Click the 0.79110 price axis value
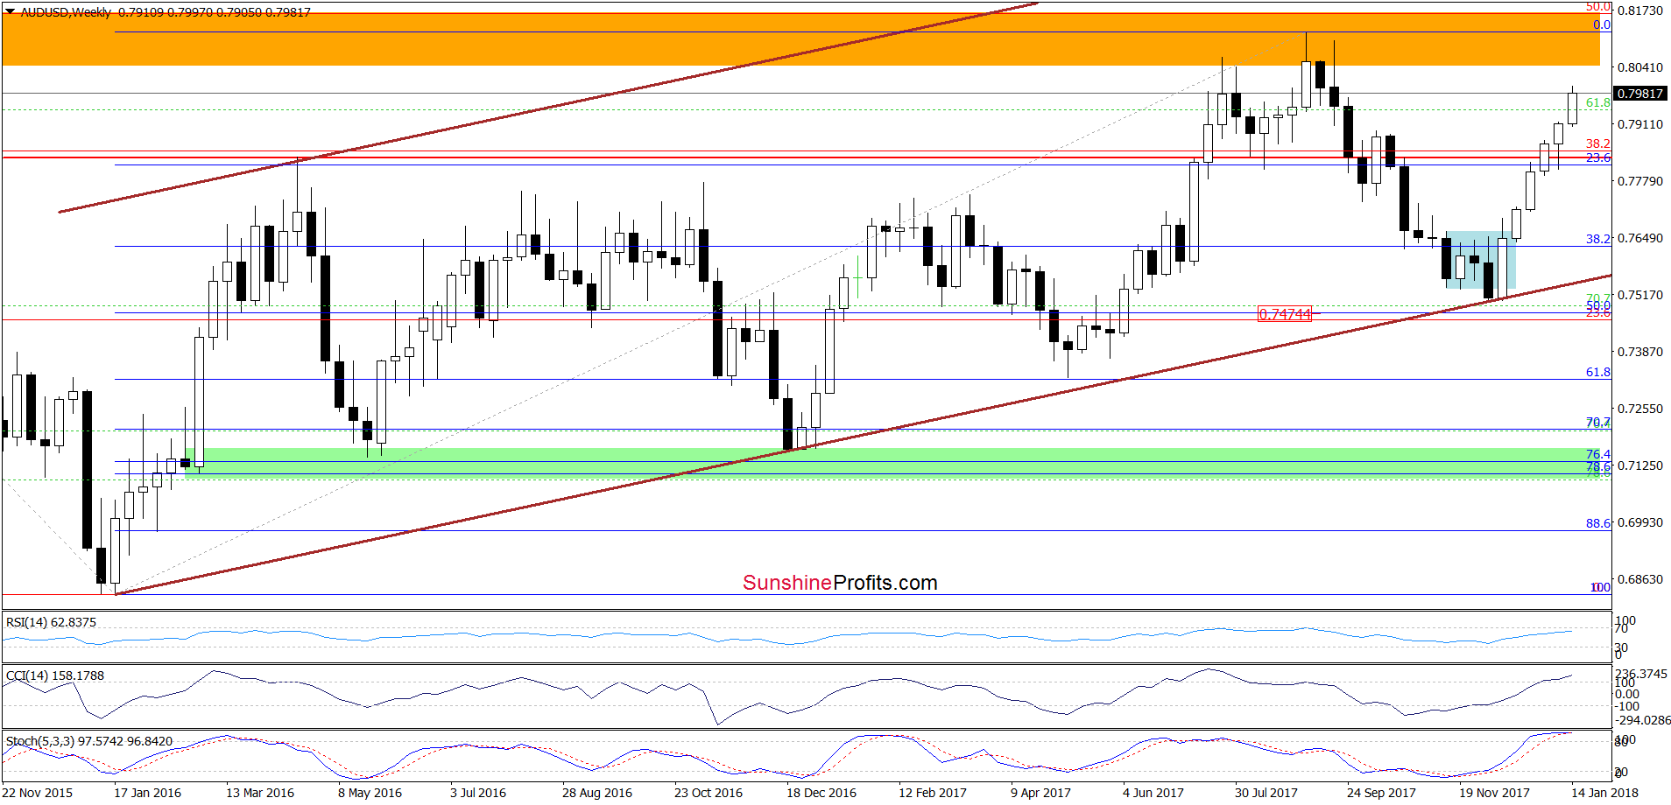 (x=1639, y=124)
